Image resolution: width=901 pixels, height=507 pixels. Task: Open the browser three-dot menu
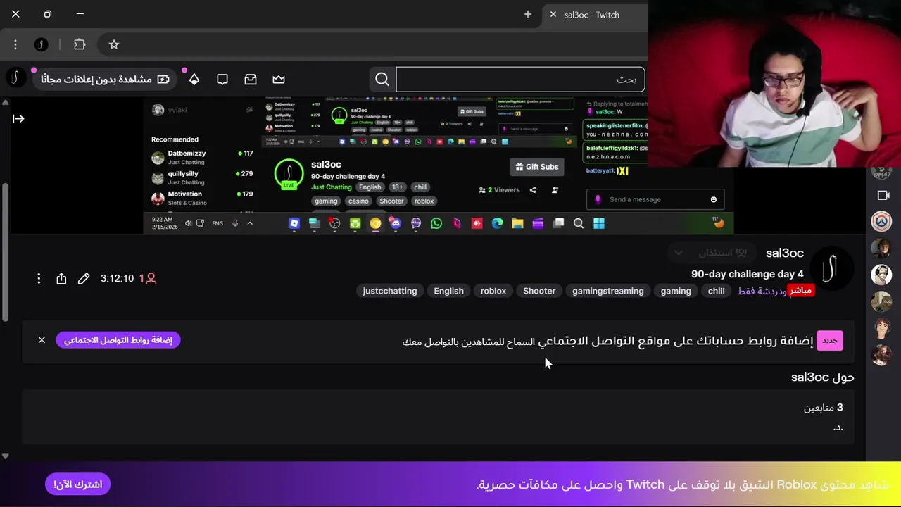coord(15,44)
